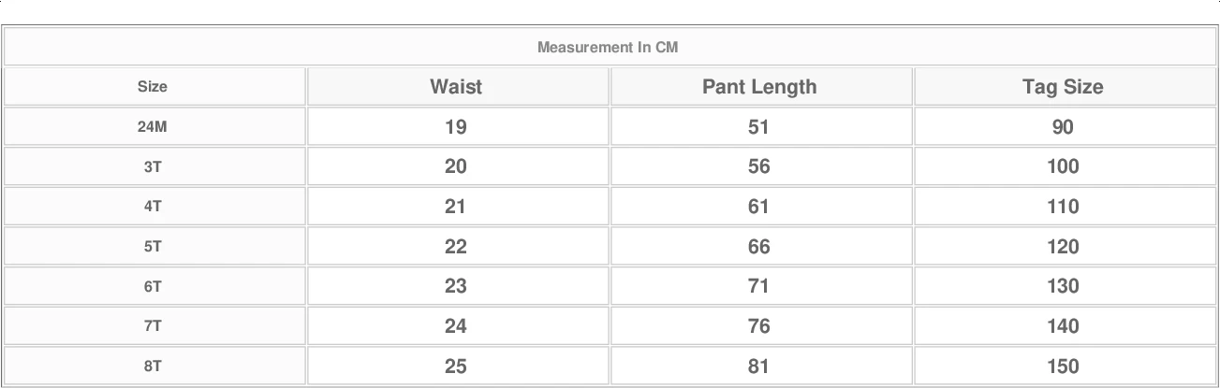The image size is (1220, 388).
Task: Click pant length value 81
Action: pyautogui.click(x=759, y=366)
